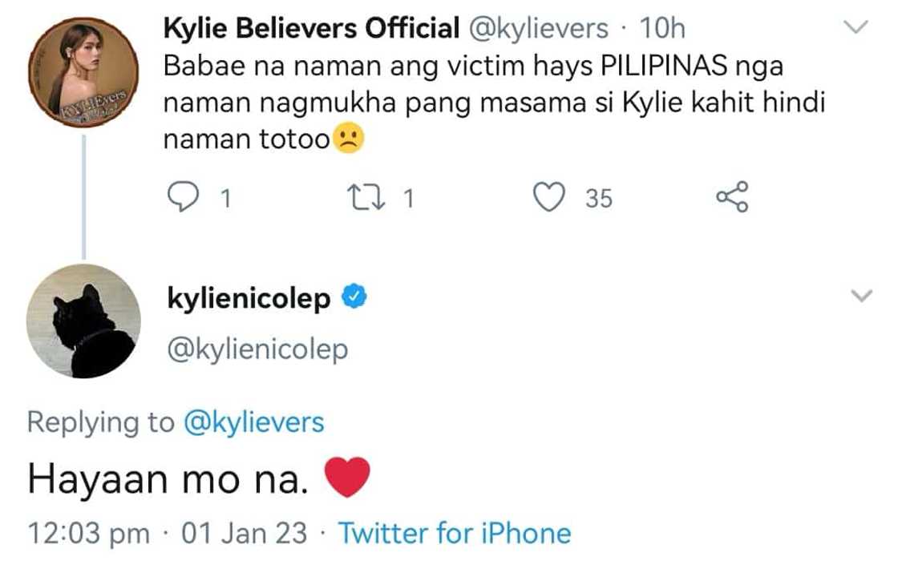898x565 pixels.
Task: View the 35 likes count
Action: 598,198
